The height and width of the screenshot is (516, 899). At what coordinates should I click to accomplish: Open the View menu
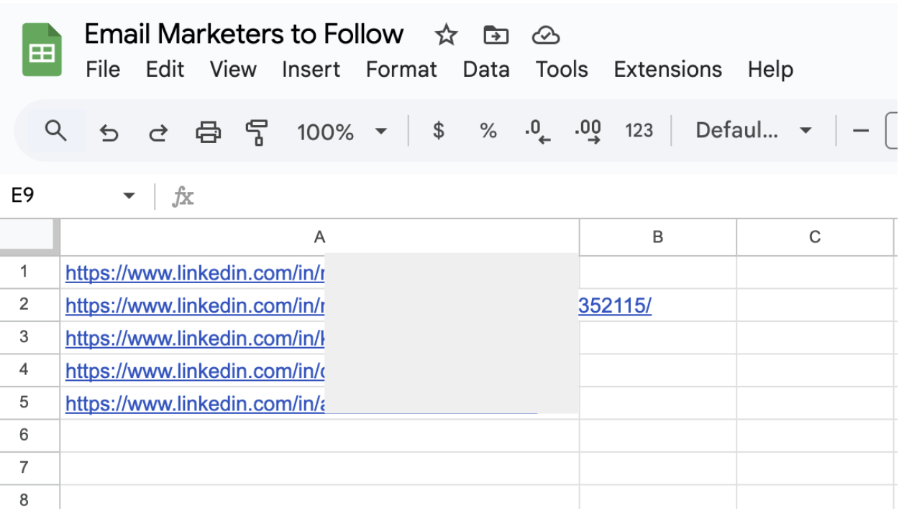pyautogui.click(x=233, y=70)
